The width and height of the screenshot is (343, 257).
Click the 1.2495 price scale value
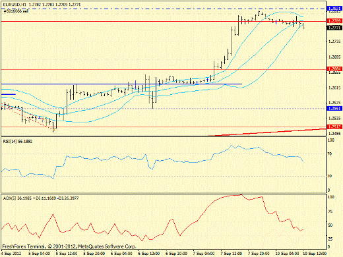334,134
